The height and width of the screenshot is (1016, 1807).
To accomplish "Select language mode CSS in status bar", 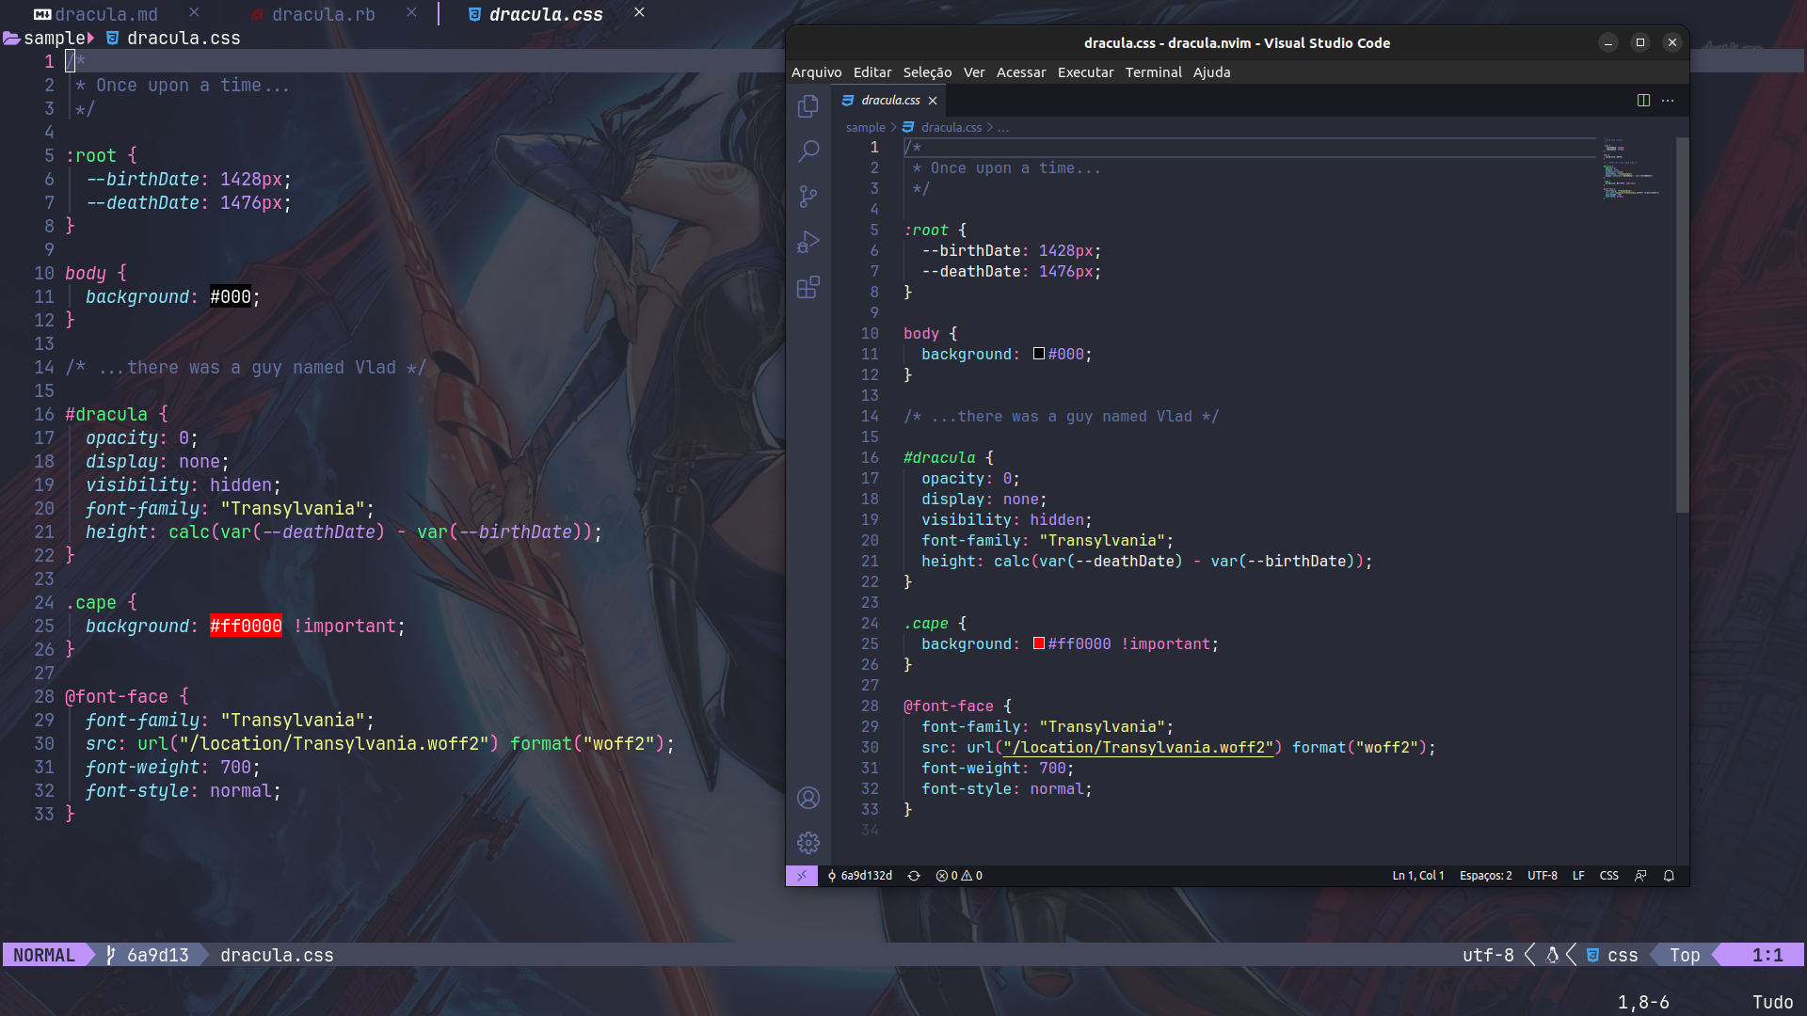I will 1608,876.
